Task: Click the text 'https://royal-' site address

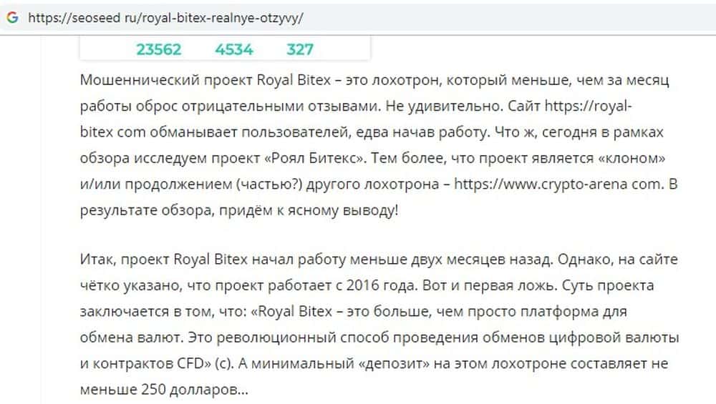Action: (x=589, y=106)
